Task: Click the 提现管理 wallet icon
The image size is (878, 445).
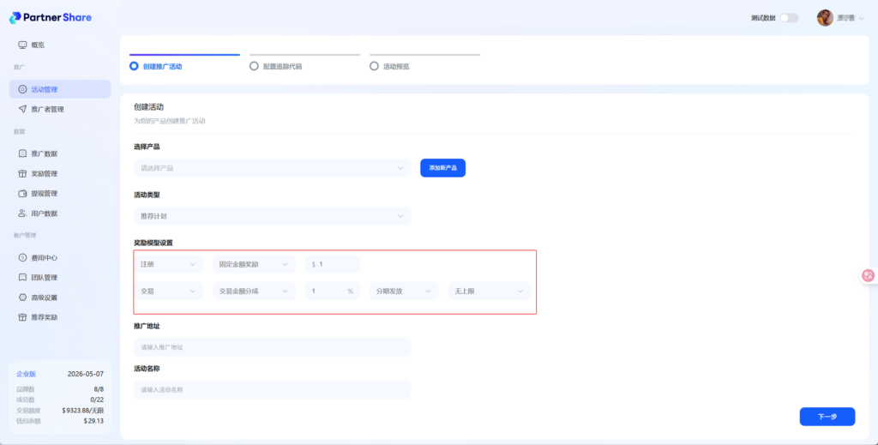Action: (22, 193)
